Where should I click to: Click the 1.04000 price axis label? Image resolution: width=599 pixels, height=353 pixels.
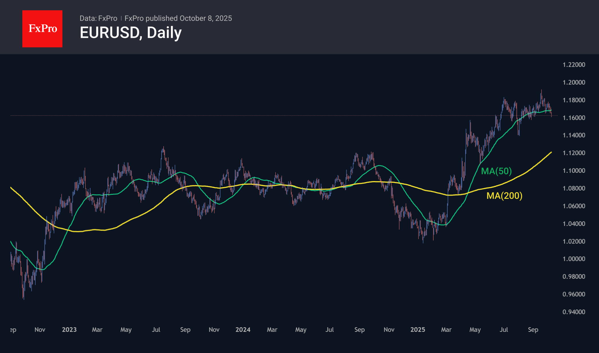pos(574,224)
